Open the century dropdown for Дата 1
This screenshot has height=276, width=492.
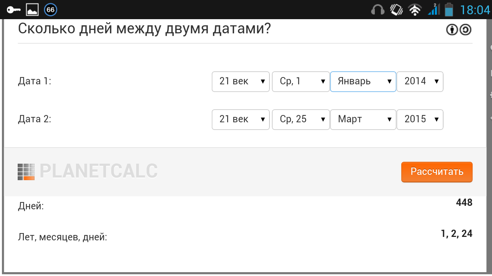(x=241, y=82)
